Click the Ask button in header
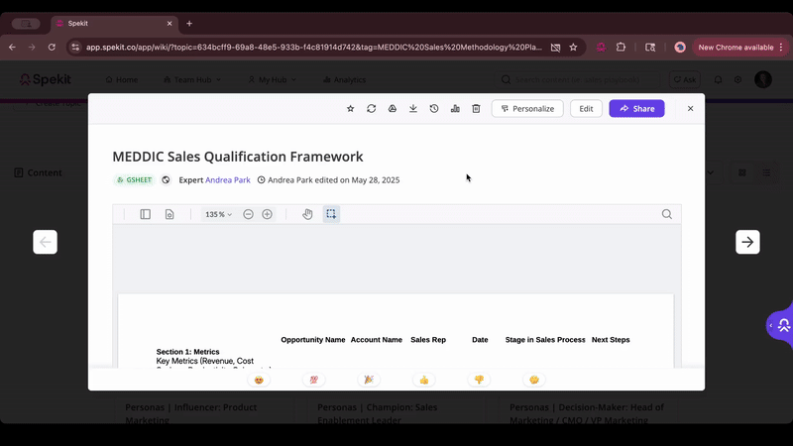 (x=685, y=80)
